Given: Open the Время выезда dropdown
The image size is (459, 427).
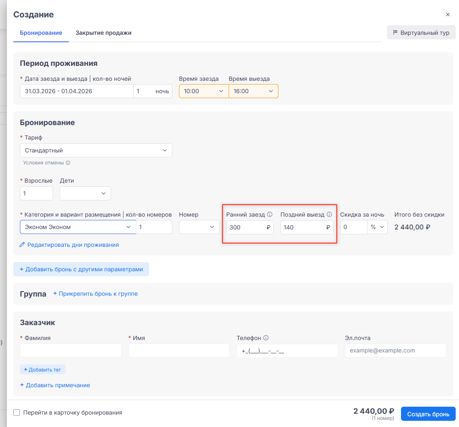Looking at the screenshot, I should [x=253, y=91].
